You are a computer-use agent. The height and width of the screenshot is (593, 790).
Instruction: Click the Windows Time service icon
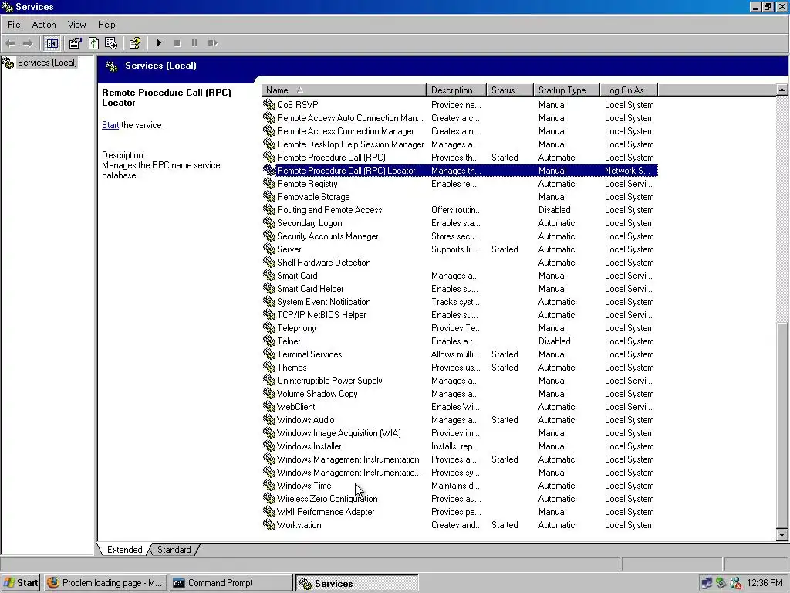click(269, 485)
